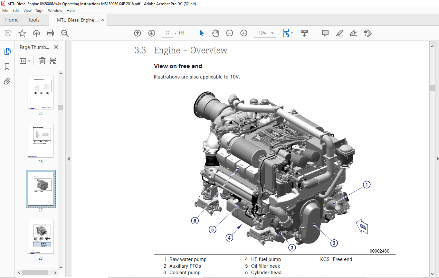The height and width of the screenshot is (278, 439).
Task: Click the 'View on free end' subheading
Action: tap(178, 66)
